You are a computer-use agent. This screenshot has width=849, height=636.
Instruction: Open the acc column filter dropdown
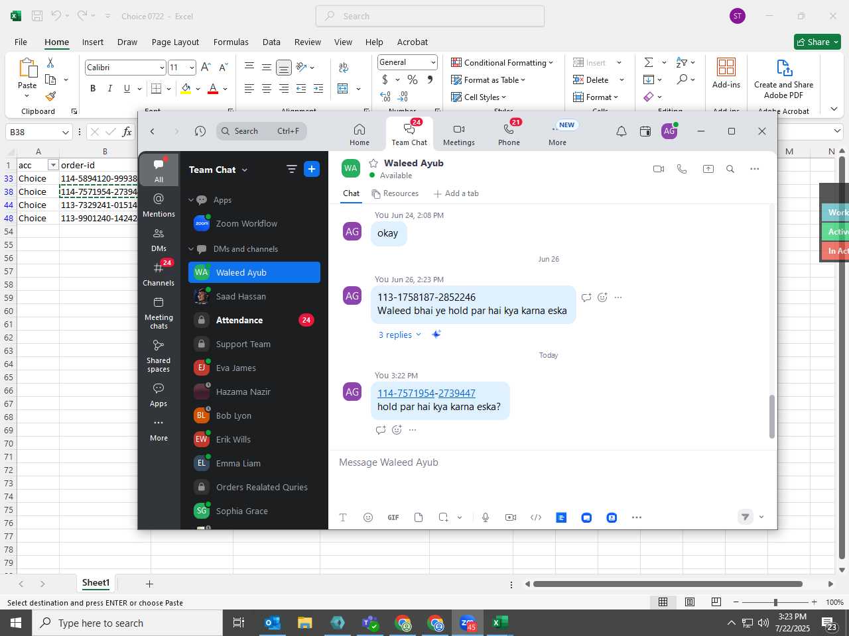click(x=53, y=165)
